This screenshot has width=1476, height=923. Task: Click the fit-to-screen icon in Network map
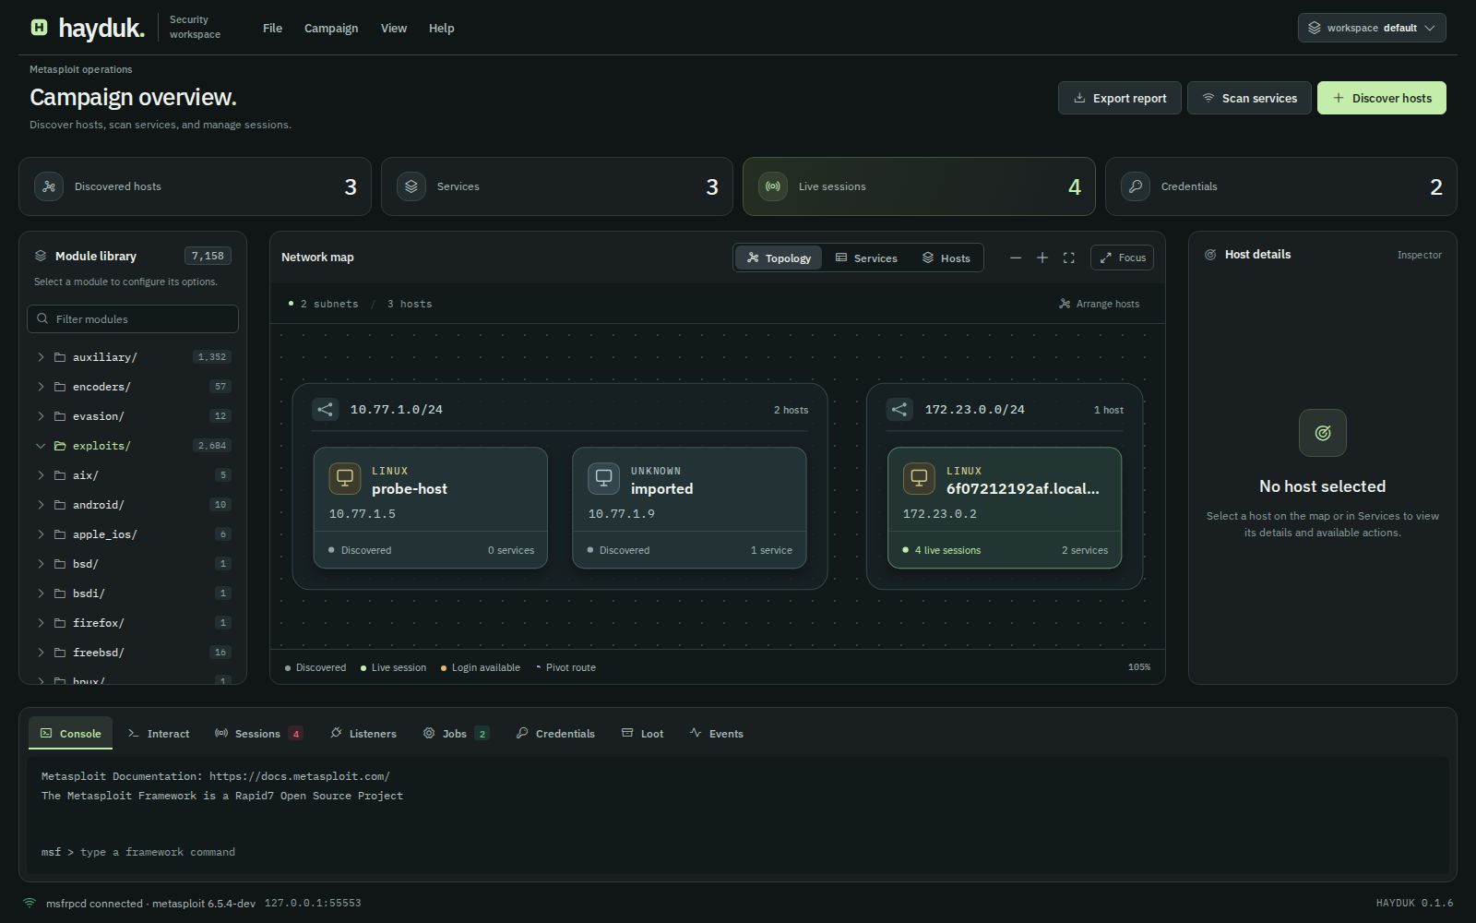pyautogui.click(x=1069, y=258)
